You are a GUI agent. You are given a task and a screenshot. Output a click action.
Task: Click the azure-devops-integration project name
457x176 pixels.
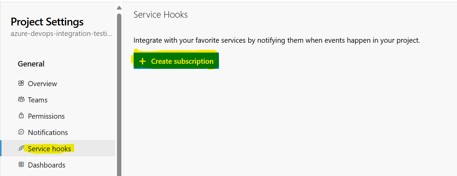tap(62, 34)
